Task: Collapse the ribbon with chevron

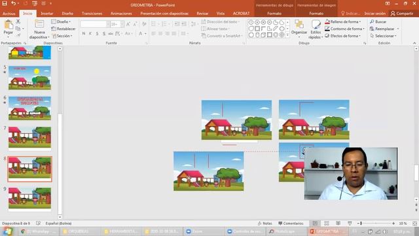Action: 414,43
